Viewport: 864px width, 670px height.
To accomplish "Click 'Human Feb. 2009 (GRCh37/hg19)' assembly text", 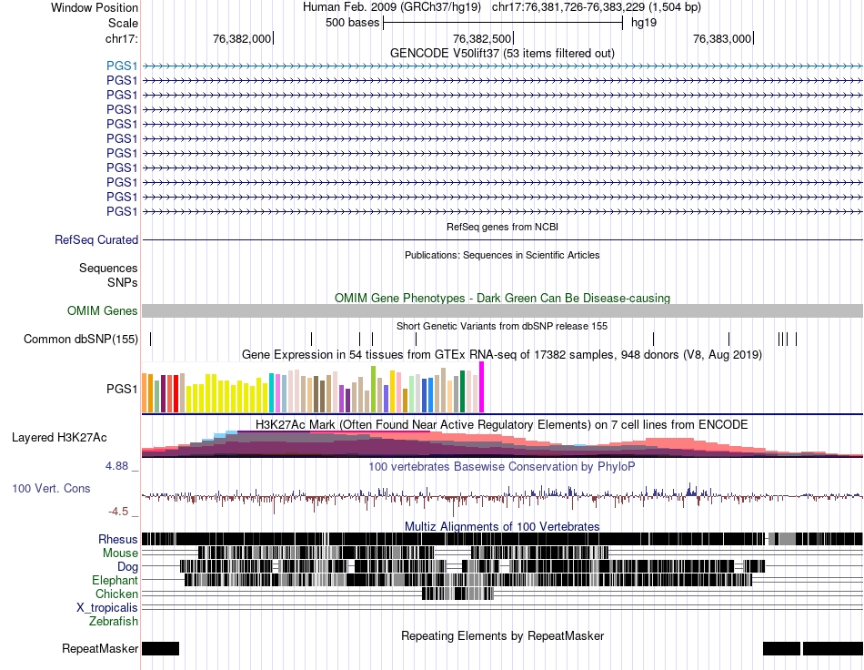I will (x=392, y=7).
